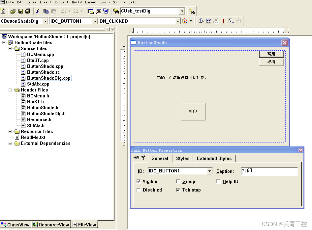
Task: Click the Build icon with blue arrows
Action: coord(208,21)
